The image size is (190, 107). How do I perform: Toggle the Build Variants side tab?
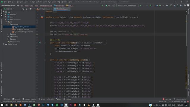[1, 91]
